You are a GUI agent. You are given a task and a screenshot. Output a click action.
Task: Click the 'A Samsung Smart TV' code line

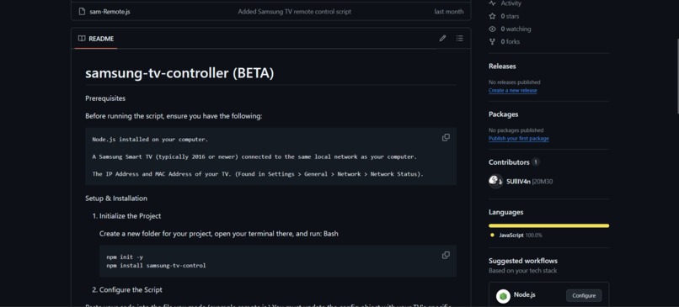point(254,156)
